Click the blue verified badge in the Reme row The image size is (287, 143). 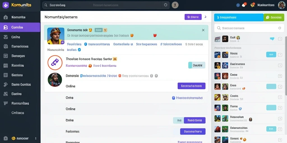pyautogui.click(x=240, y=109)
